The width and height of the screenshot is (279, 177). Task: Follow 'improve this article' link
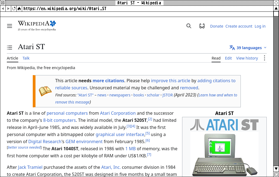tap(170, 81)
